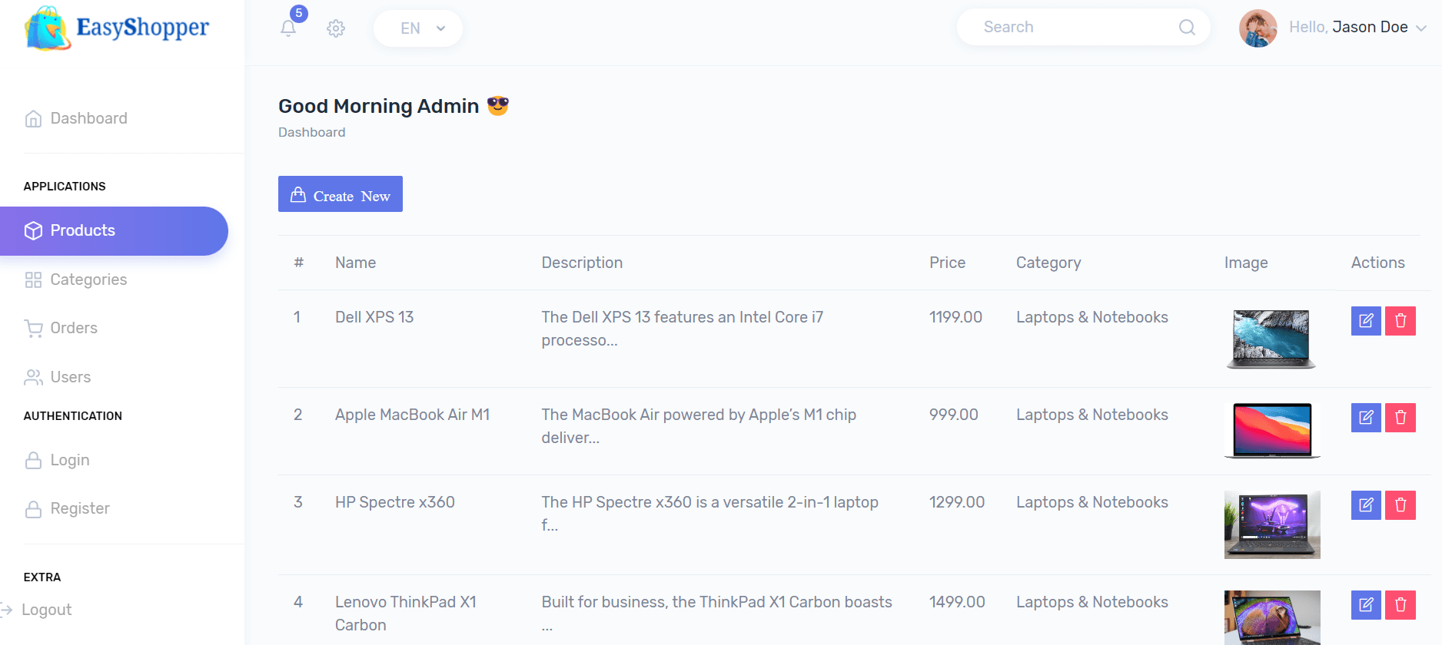The width and height of the screenshot is (1442, 645).
Task: Expand the EN language dropdown
Action: [418, 28]
